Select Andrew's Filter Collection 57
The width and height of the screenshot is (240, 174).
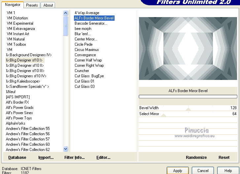pyautogui.click(x=28, y=139)
